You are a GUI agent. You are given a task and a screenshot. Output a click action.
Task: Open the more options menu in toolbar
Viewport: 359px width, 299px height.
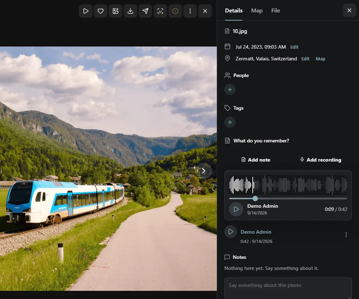pos(190,11)
